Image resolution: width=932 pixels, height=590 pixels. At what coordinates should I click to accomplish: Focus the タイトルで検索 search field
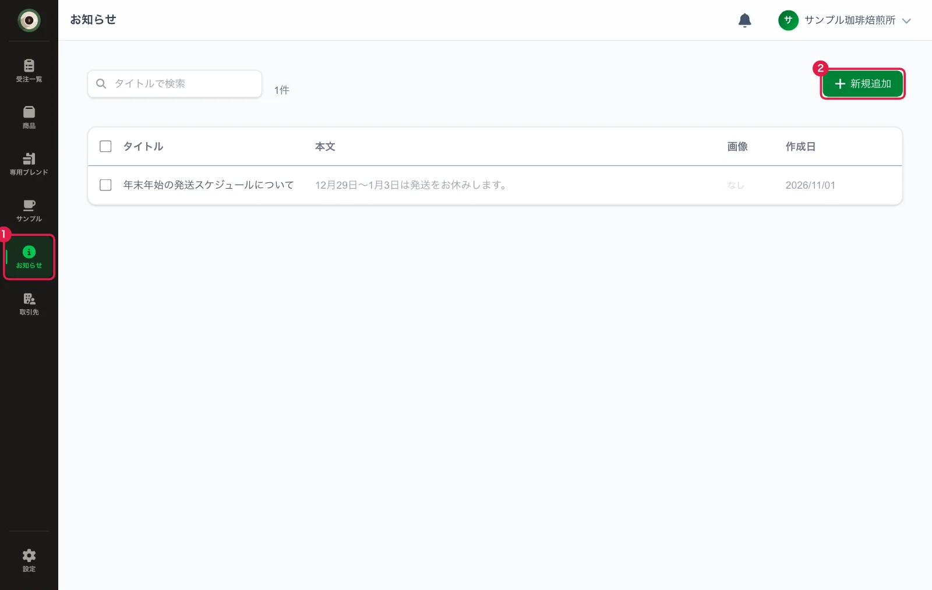tap(175, 84)
